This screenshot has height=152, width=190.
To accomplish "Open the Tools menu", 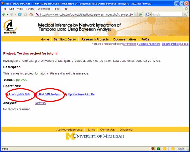I will click(x=56, y=9).
